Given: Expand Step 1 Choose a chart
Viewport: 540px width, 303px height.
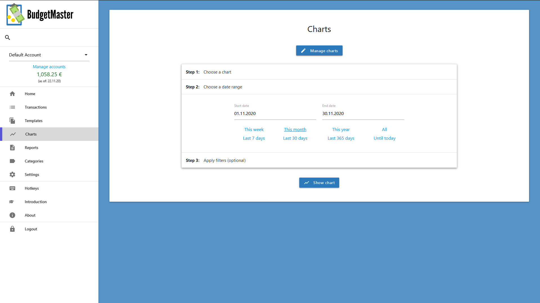Looking at the screenshot, I should (x=319, y=72).
